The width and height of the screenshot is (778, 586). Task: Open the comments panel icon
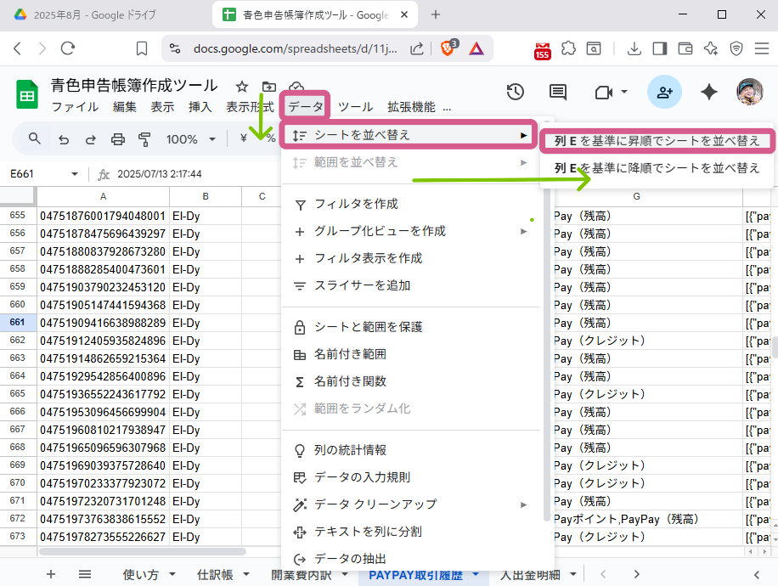[x=557, y=92]
